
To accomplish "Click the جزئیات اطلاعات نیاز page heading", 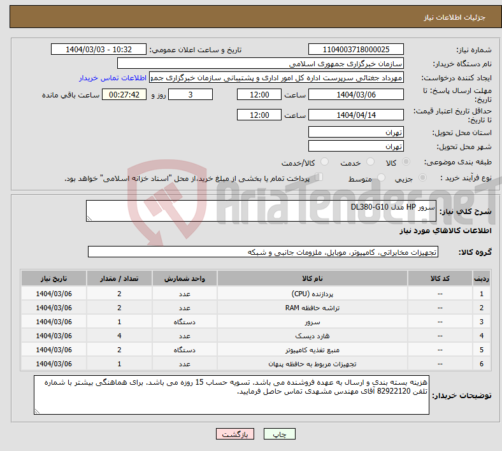I will click(x=455, y=17).
